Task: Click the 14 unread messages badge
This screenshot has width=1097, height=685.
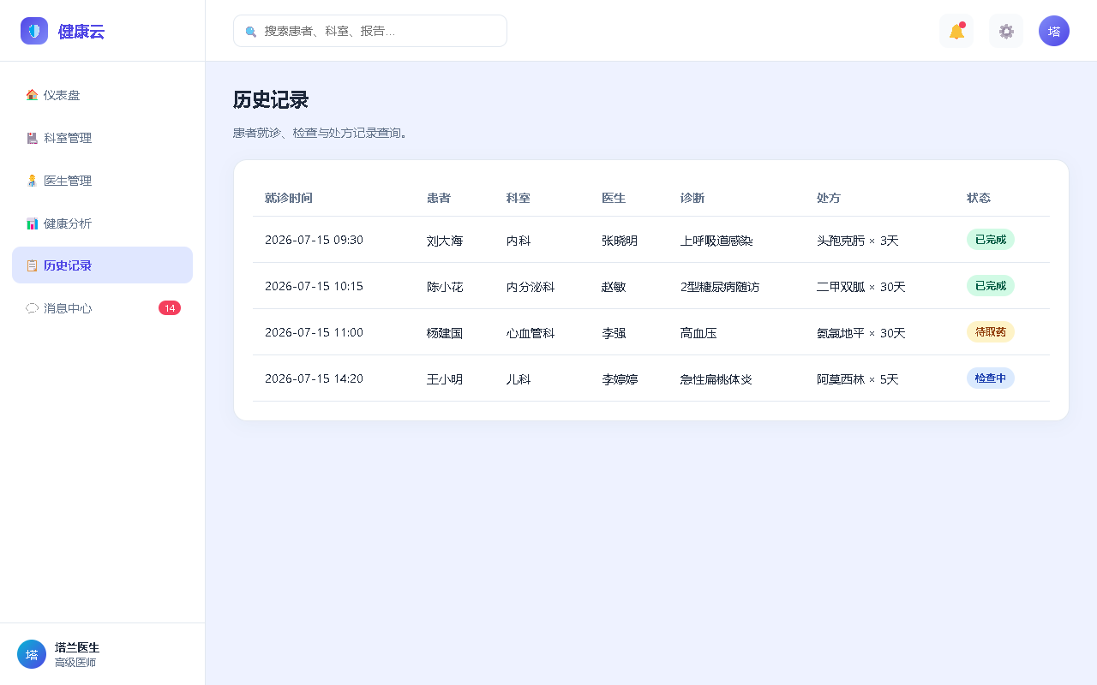Action: [x=170, y=308]
